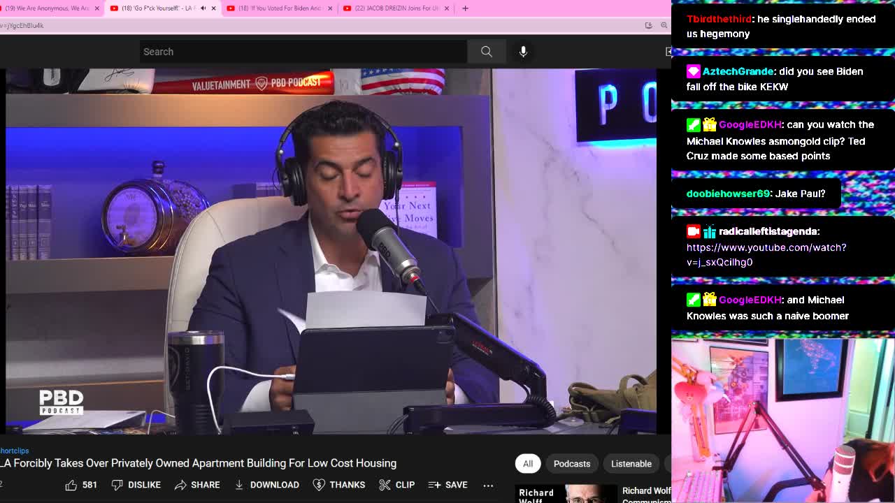Send THANKS via heart-dollar icon

339,485
